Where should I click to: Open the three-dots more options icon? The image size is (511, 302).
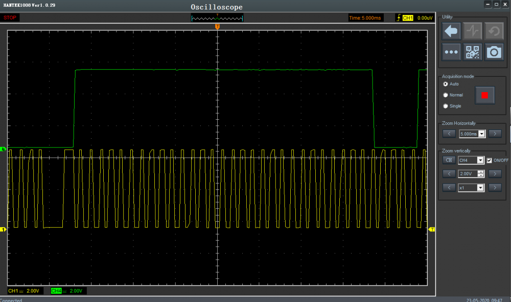pyautogui.click(x=451, y=52)
